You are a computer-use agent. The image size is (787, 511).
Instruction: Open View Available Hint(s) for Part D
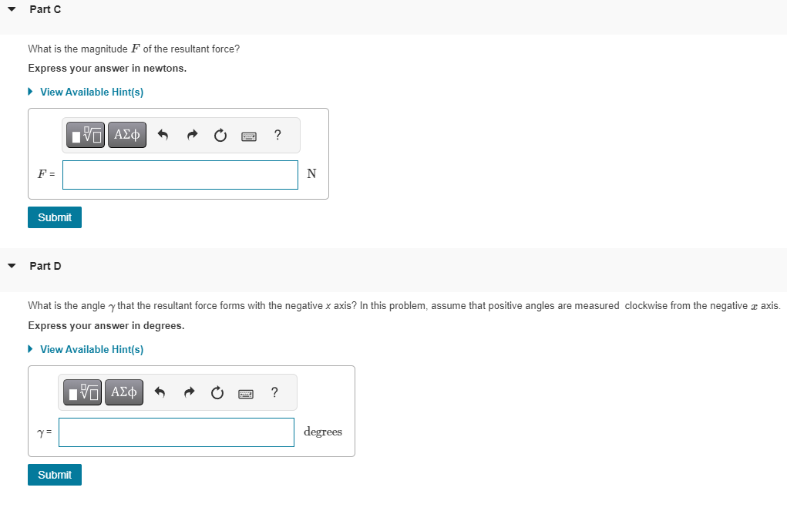[x=92, y=349]
